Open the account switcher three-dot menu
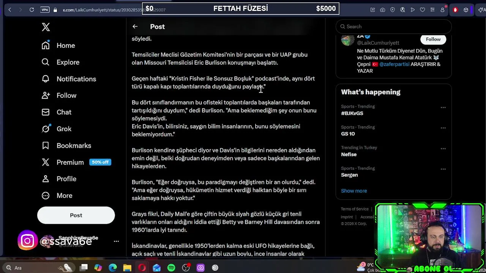Image resolution: width=486 pixels, height=273 pixels. 116,241
